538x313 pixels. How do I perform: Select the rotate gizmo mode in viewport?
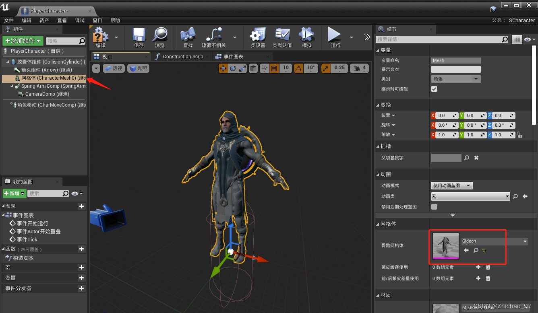(233, 68)
